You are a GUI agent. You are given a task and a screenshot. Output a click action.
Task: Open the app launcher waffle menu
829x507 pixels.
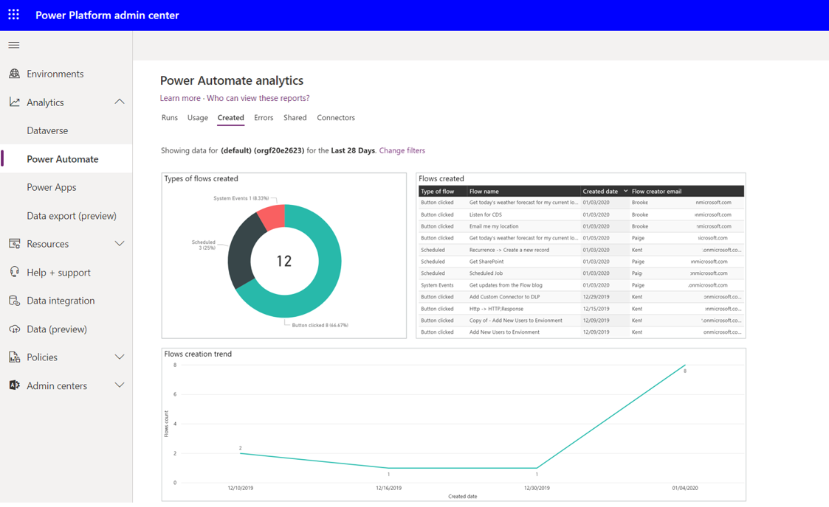[x=13, y=15]
